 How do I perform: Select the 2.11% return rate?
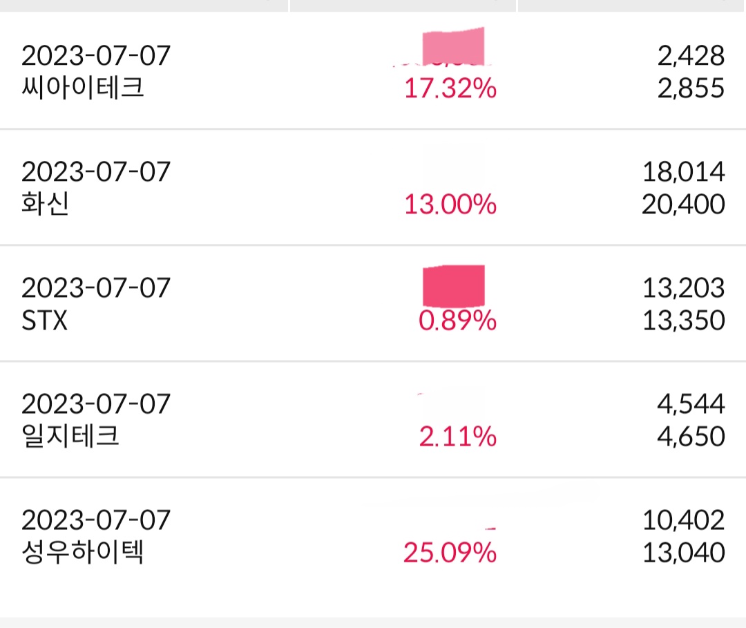click(457, 437)
